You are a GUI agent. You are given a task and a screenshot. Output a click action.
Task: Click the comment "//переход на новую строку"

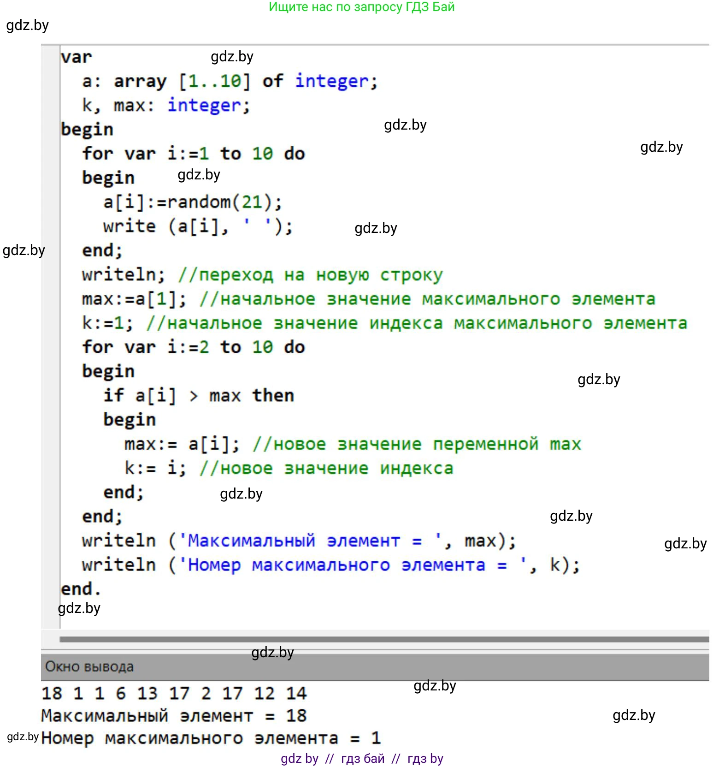coord(310,275)
